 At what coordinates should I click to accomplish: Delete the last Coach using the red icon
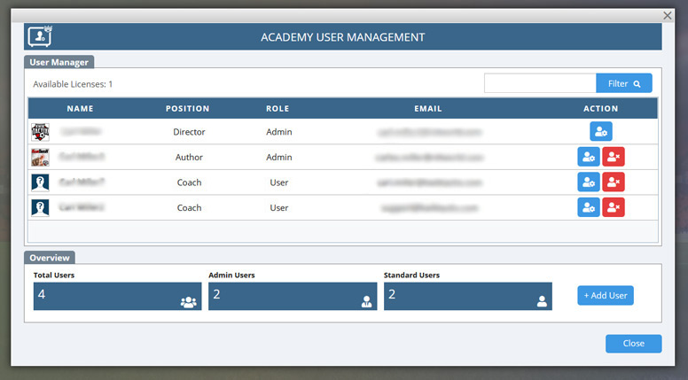[x=614, y=207]
